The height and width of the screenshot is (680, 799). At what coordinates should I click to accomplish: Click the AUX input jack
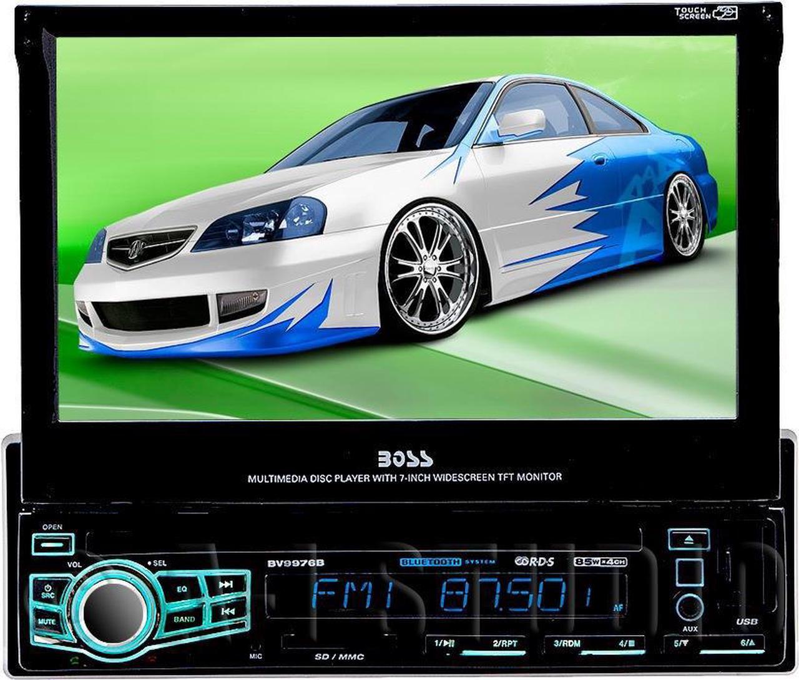click(x=689, y=606)
